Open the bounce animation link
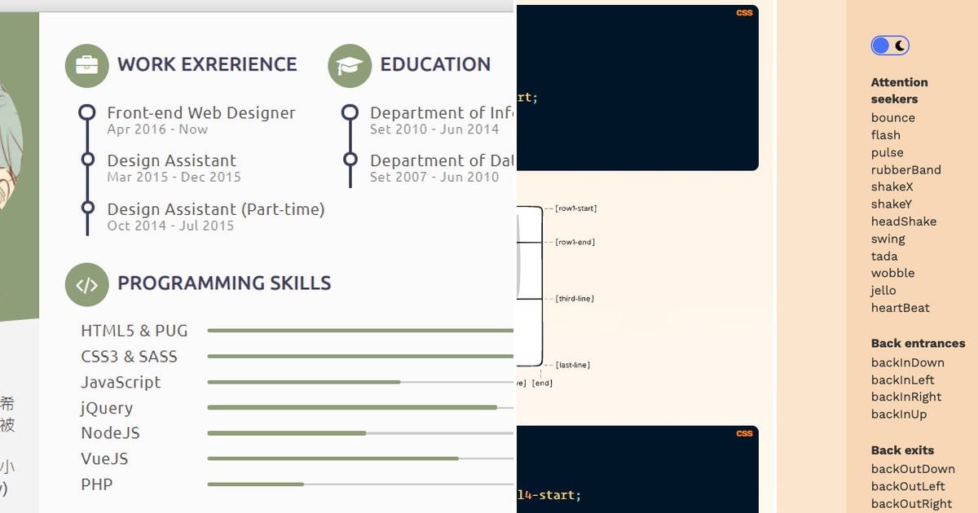Image resolution: width=978 pixels, height=513 pixels. click(892, 117)
